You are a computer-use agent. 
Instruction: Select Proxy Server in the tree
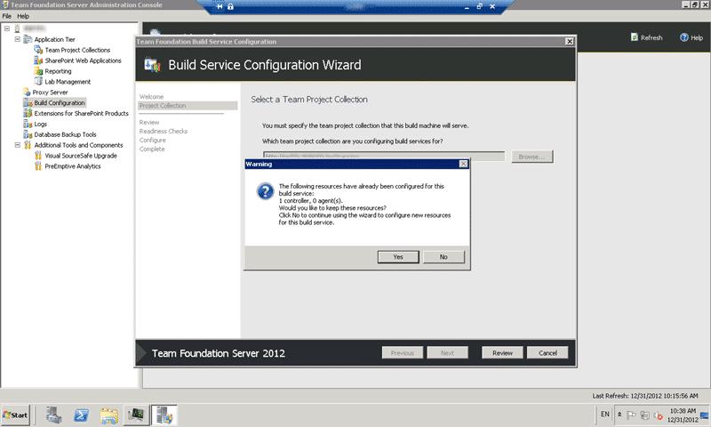pyautogui.click(x=50, y=93)
